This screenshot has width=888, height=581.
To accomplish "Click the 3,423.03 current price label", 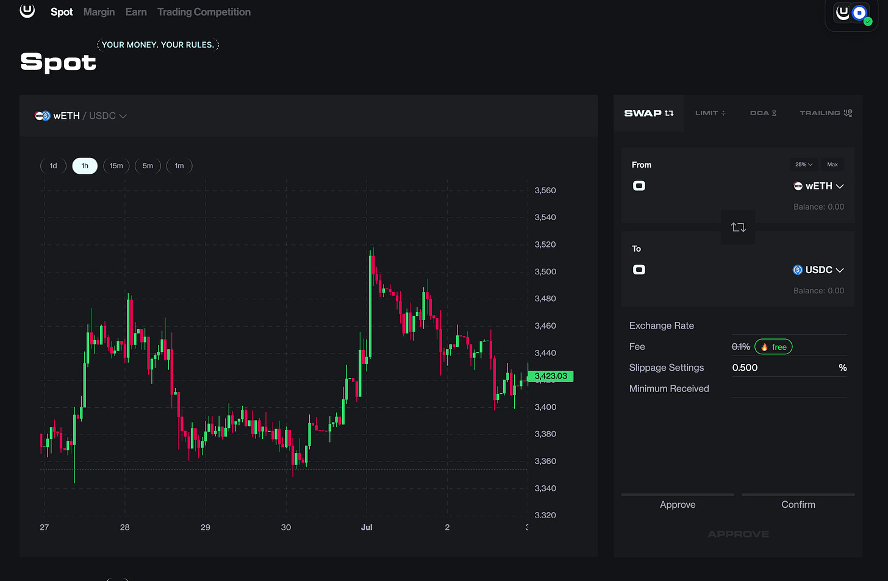I will [x=551, y=376].
